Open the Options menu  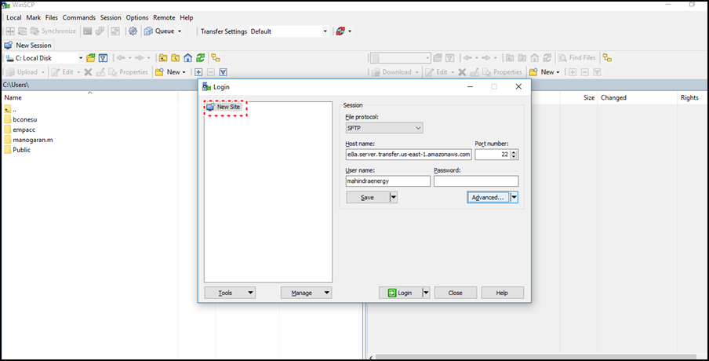[137, 17]
